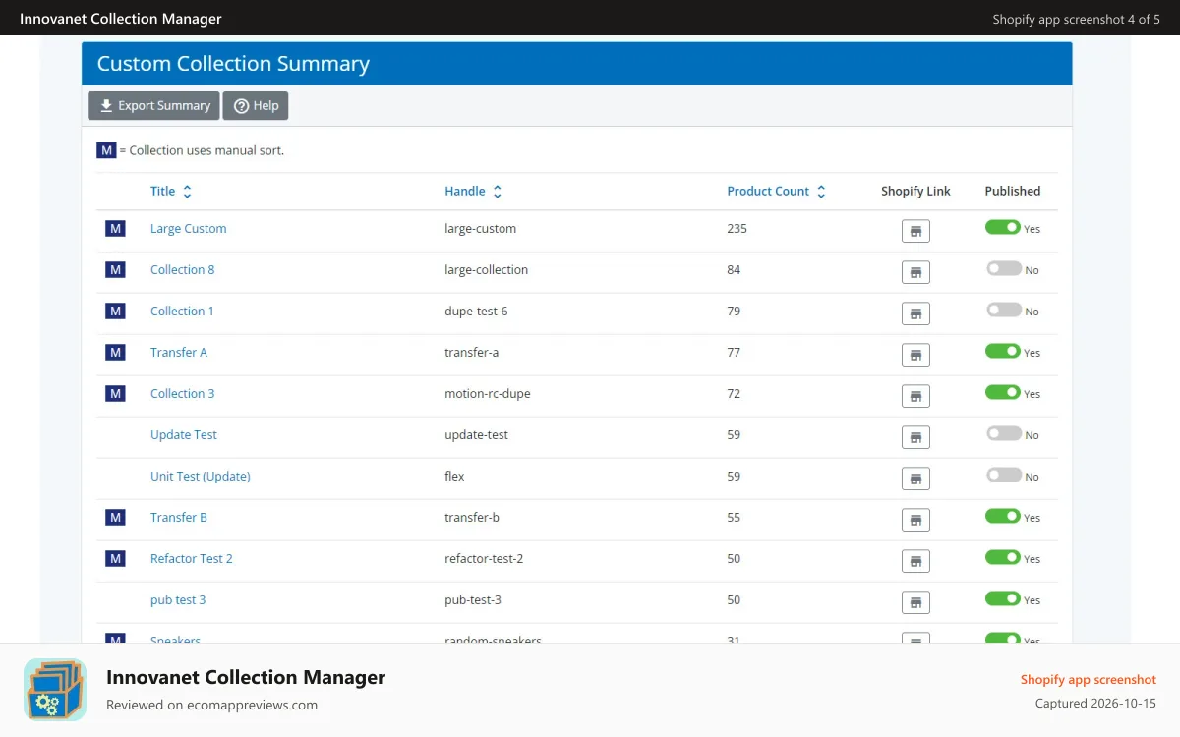This screenshot has height=737, width=1180.
Task: Click Innovanet Collection Manager app logo
Action: (x=55, y=690)
